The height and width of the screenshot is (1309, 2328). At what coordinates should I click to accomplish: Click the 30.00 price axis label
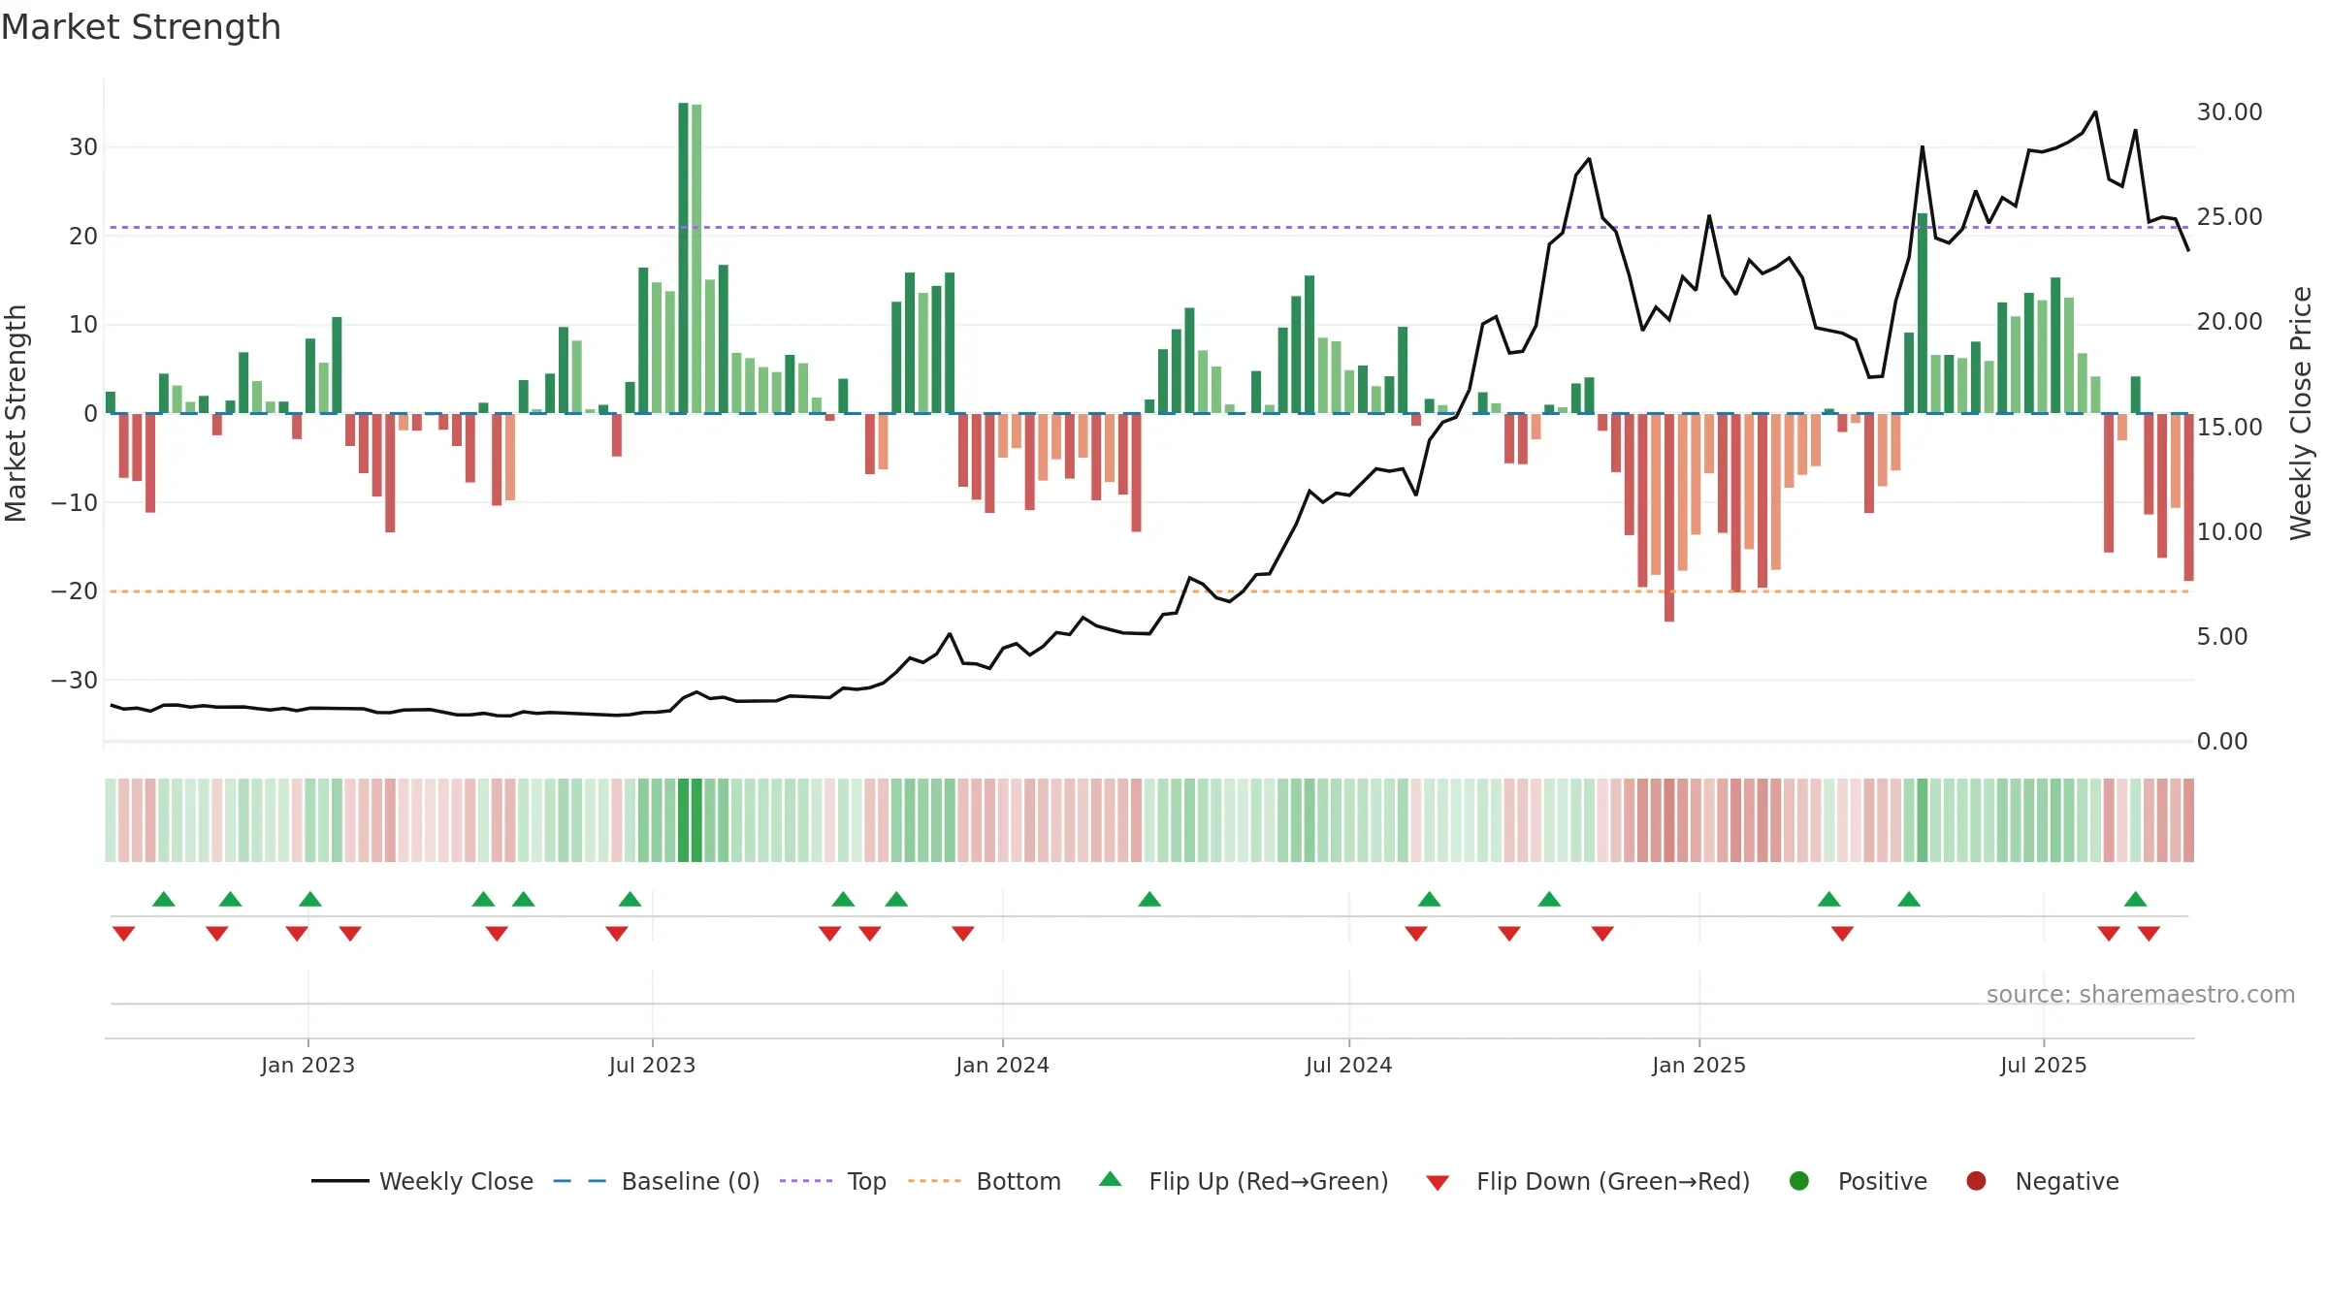click(2229, 112)
